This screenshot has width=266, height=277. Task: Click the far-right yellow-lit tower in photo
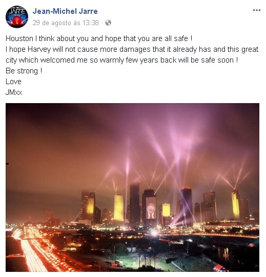coord(236,204)
